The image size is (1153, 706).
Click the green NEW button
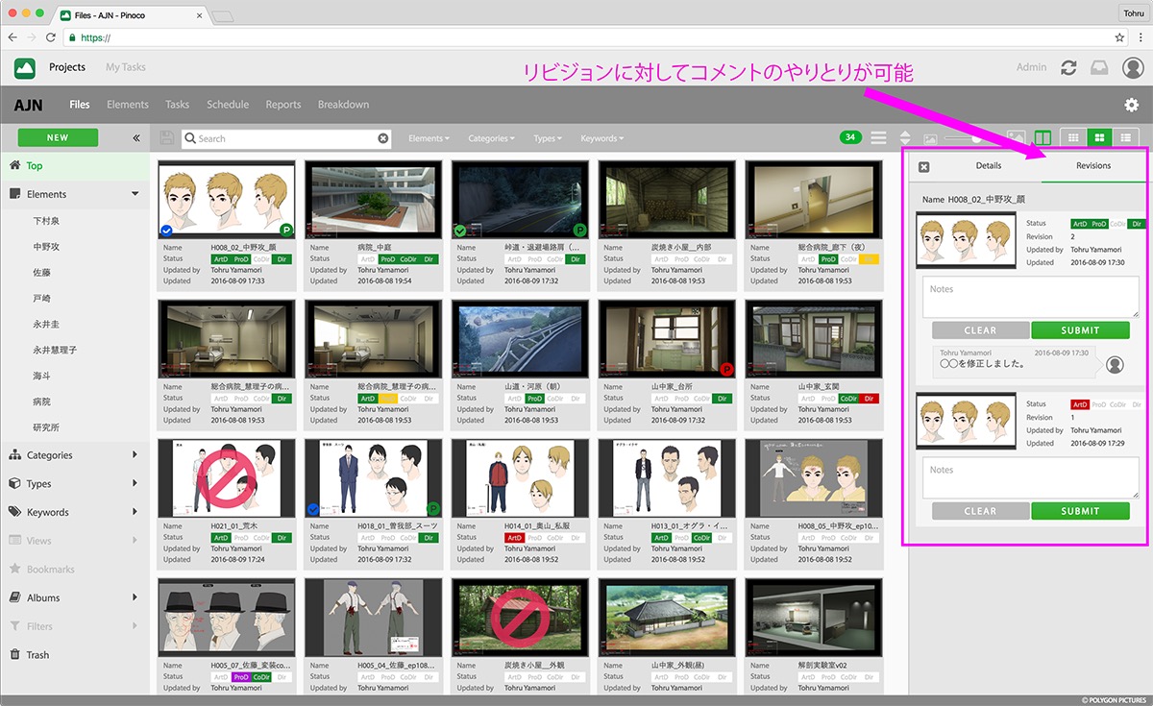[58, 137]
